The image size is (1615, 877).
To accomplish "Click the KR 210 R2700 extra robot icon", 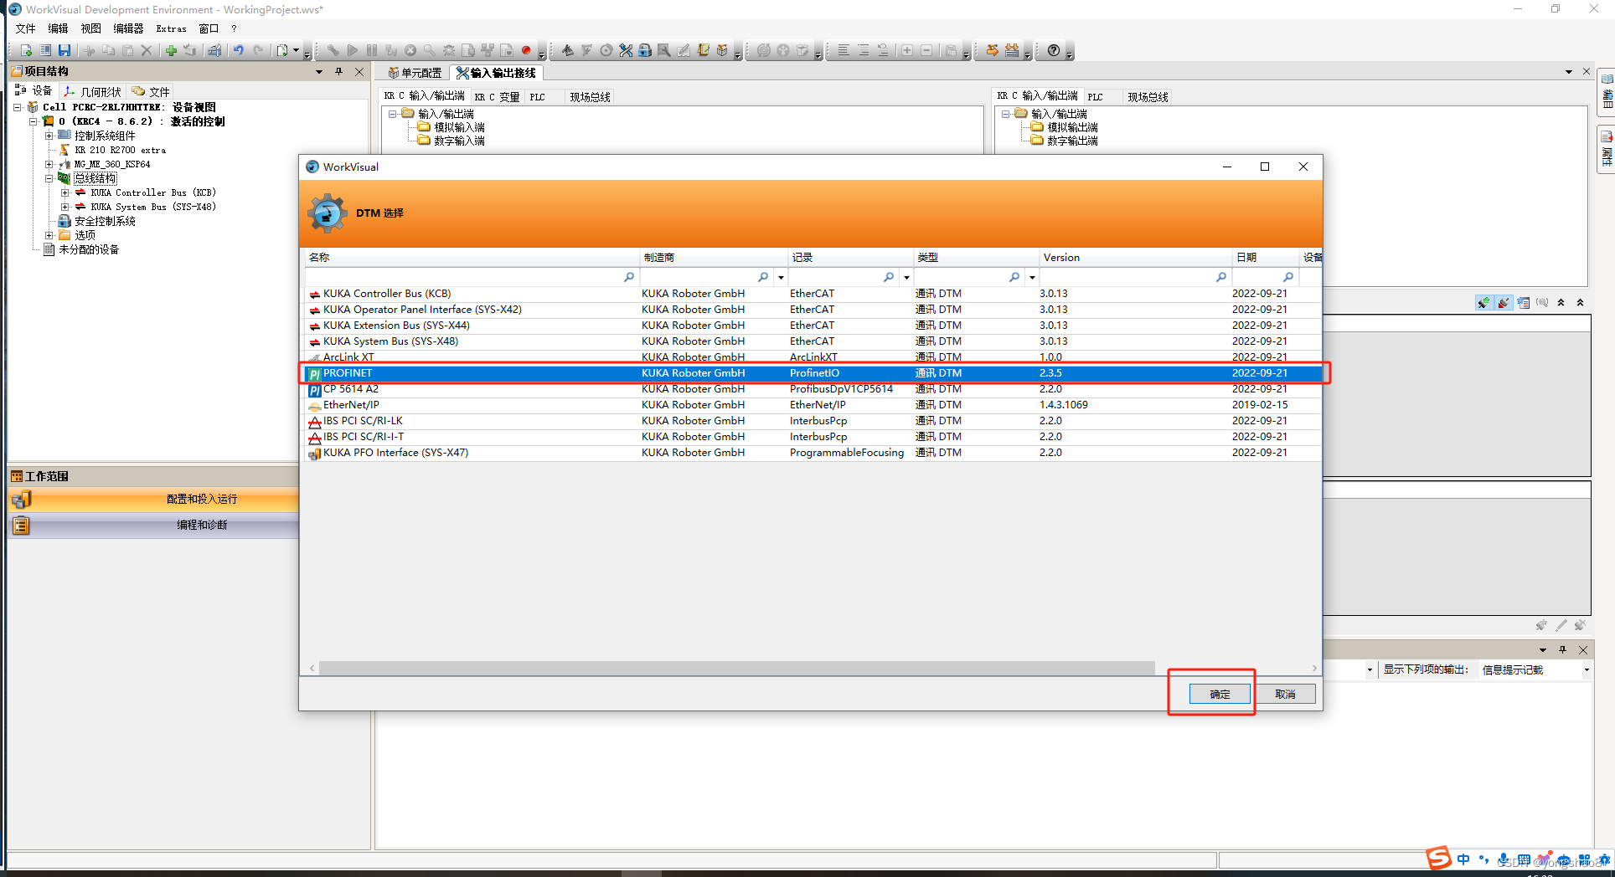I will pos(64,150).
